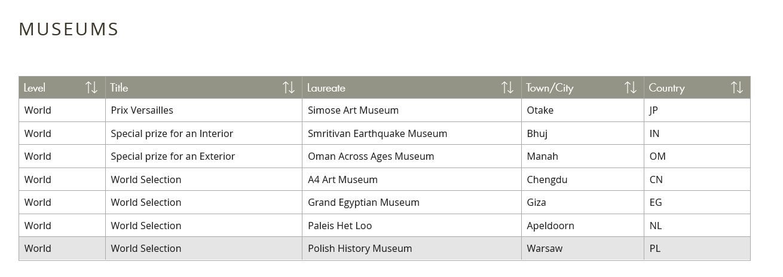Click the Town/City column header label

(x=550, y=87)
